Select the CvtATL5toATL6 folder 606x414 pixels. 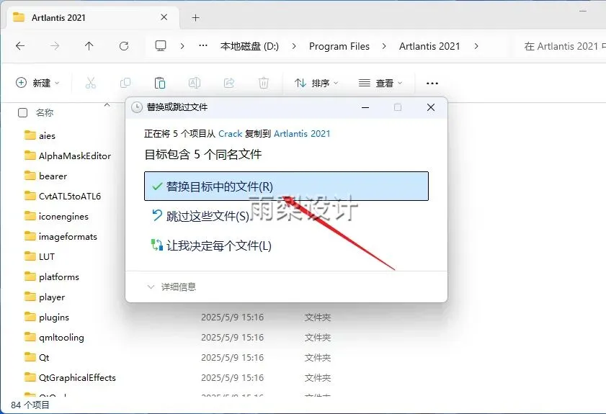(x=63, y=196)
